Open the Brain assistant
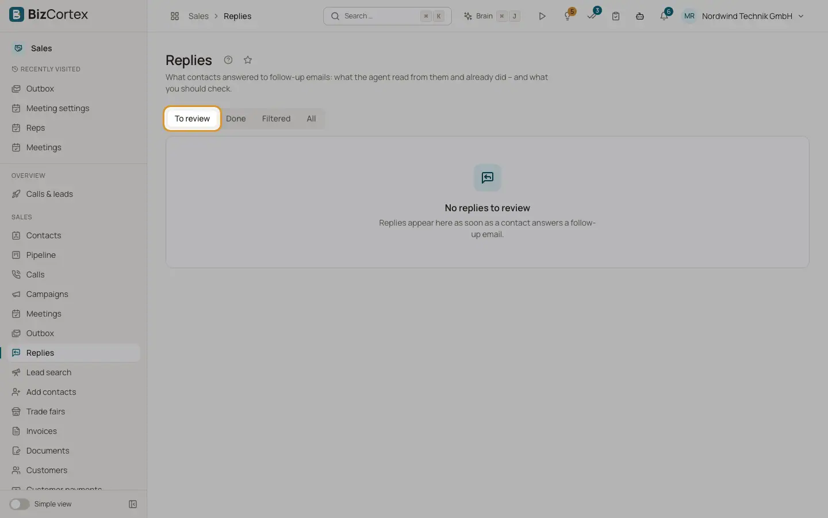Viewport: 828px width, 518px height. coord(492,16)
